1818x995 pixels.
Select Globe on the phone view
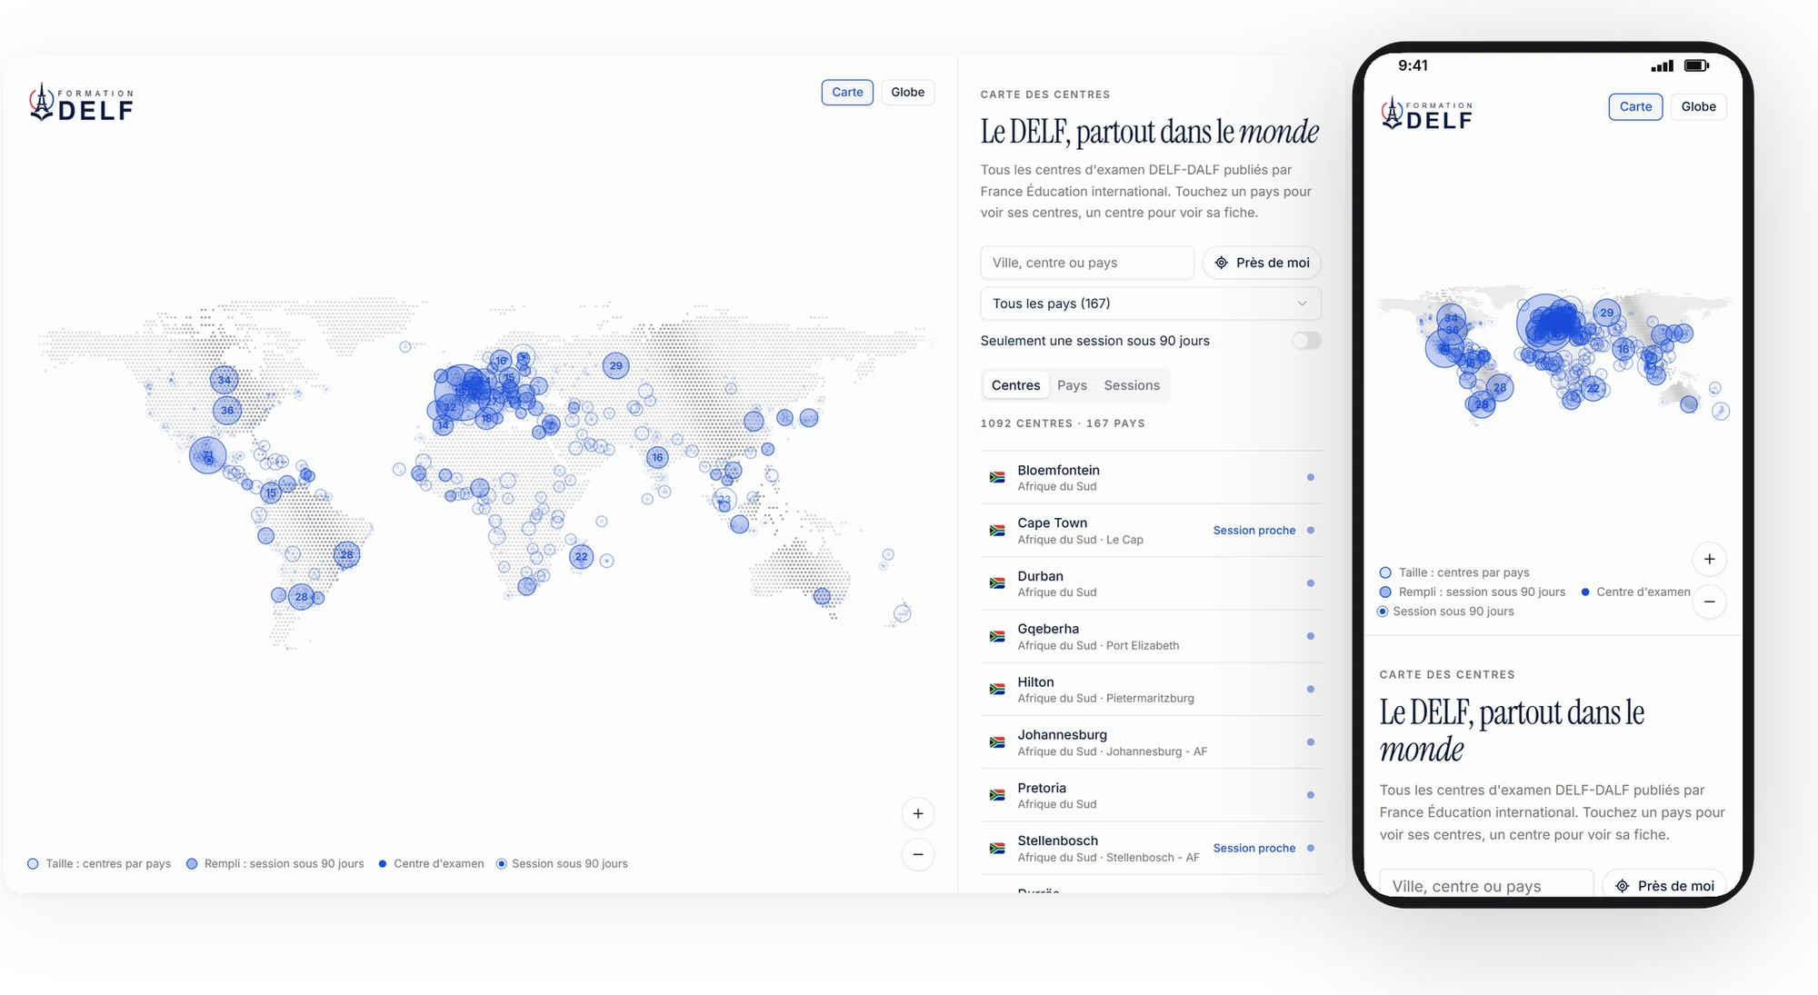point(1698,106)
